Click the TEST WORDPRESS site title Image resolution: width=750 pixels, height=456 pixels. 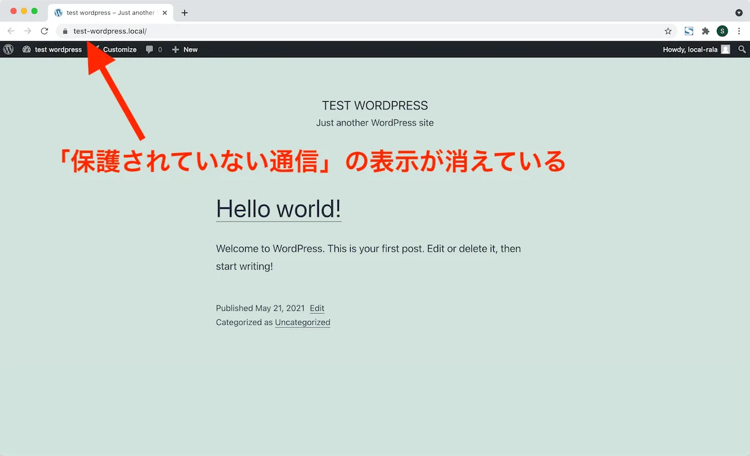375,106
